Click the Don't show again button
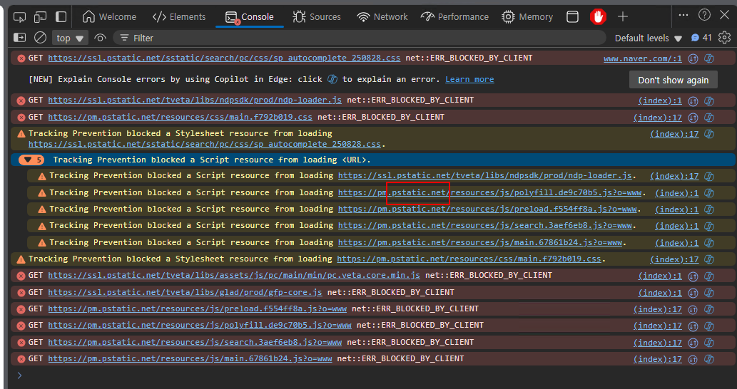The width and height of the screenshot is (737, 389). coord(673,80)
